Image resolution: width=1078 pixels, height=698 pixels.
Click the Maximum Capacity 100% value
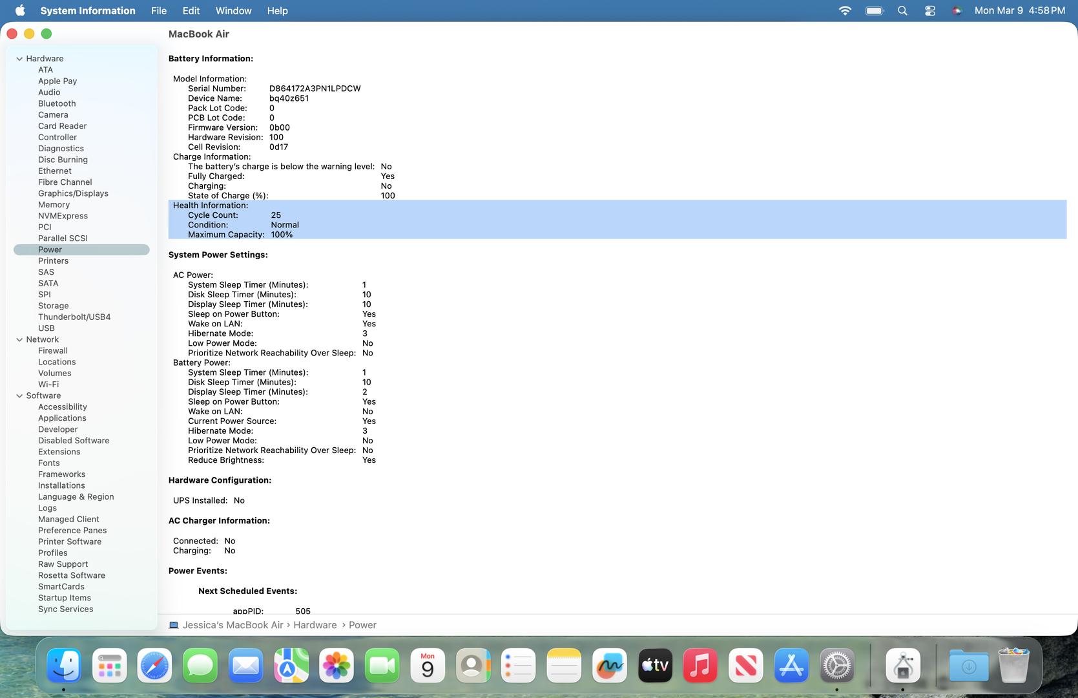pyautogui.click(x=282, y=235)
